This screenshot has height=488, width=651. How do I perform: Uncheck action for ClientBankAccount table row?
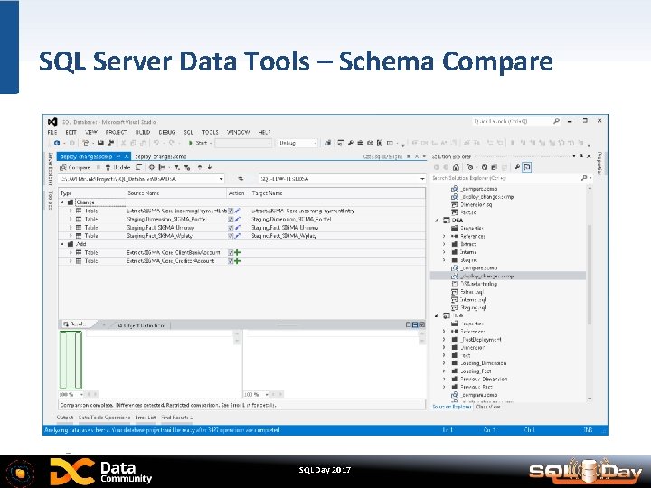pos(231,253)
